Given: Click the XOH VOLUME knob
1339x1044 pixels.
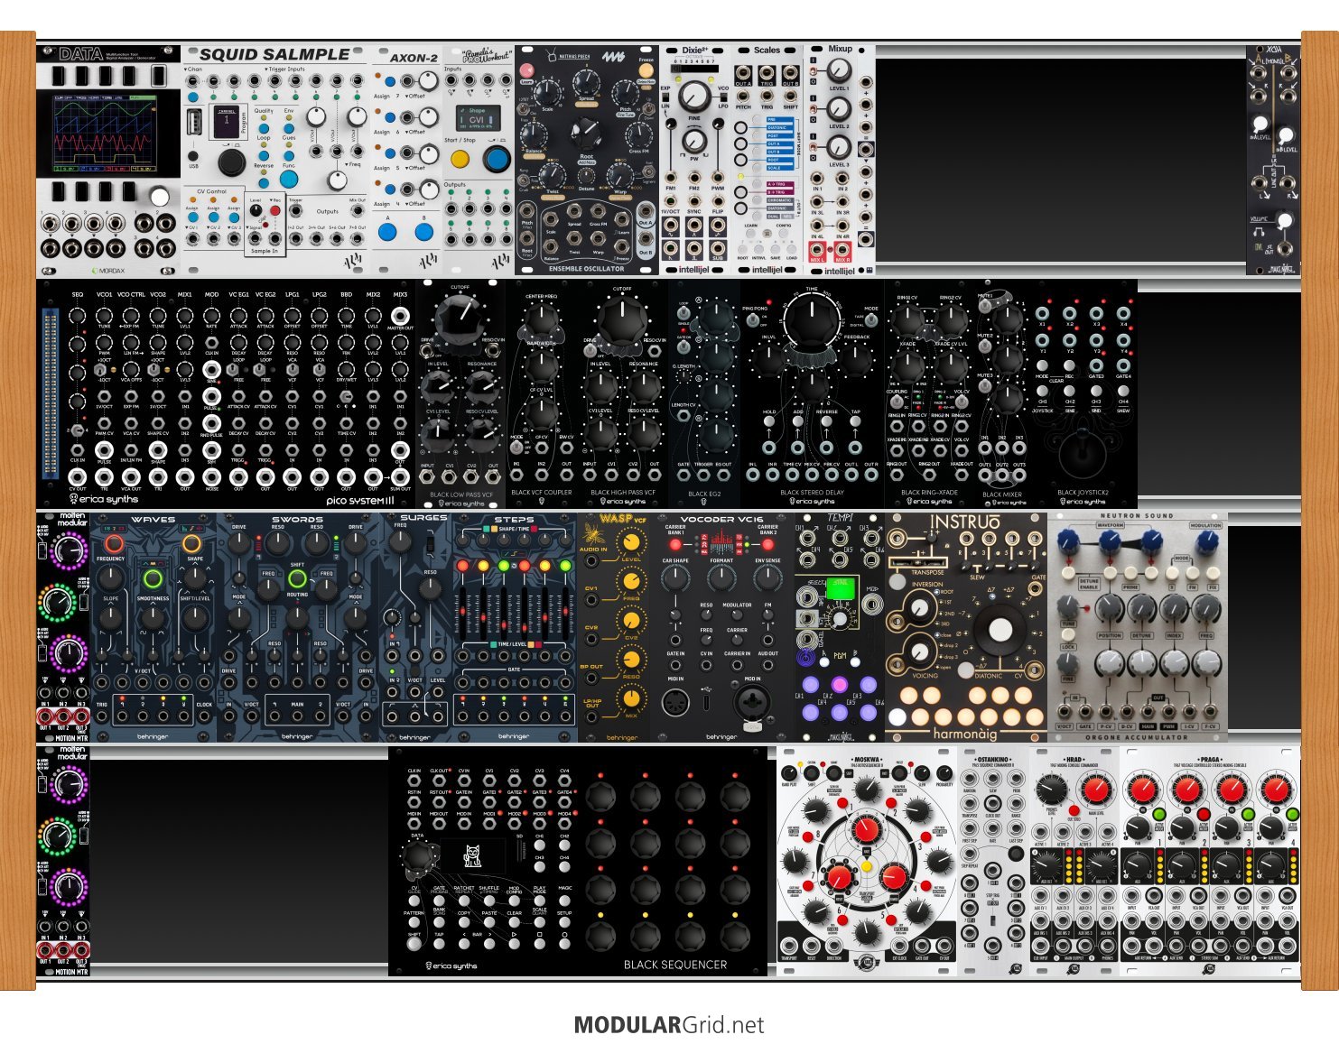Looking at the screenshot, I should pos(1283,220).
